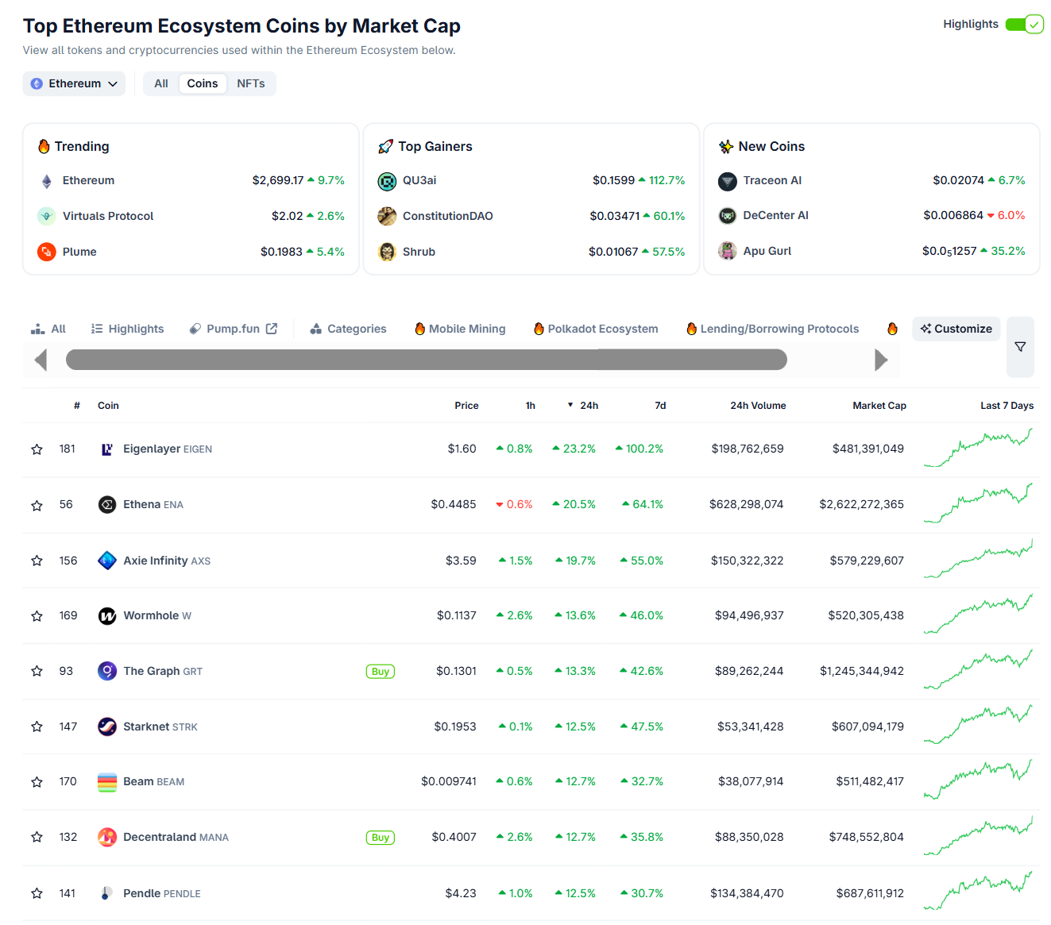
Task: Open the Polkadot Ecosystem category
Action: (596, 329)
